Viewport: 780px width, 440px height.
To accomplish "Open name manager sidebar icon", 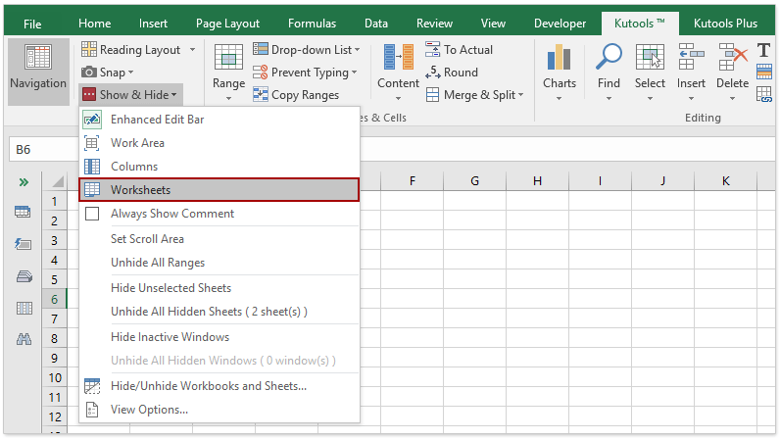I will point(24,275).
